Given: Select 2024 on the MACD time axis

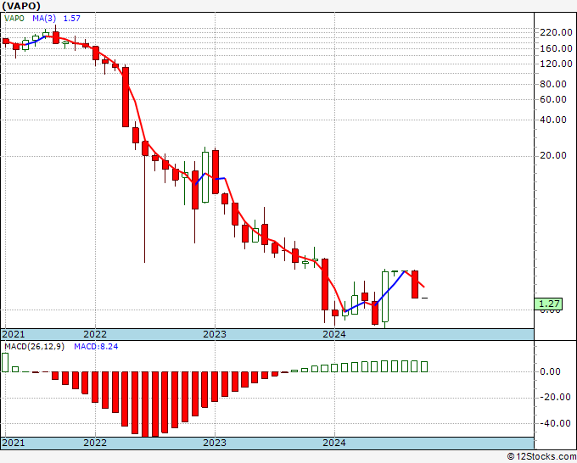Looking at the screenshot, I should pyautogui.click(x=334, y=443).
